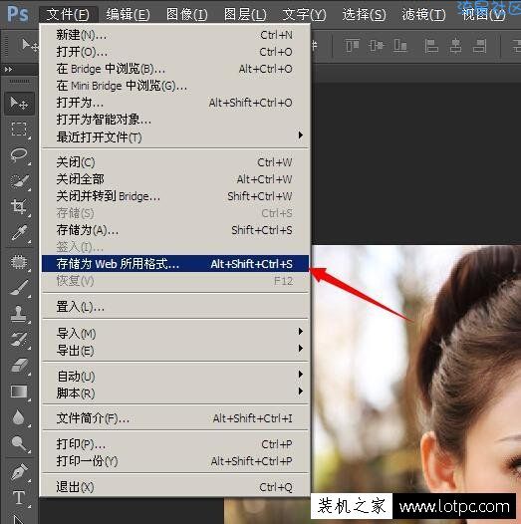Choose 关闭(C) menu entry

tap(174, 162)
